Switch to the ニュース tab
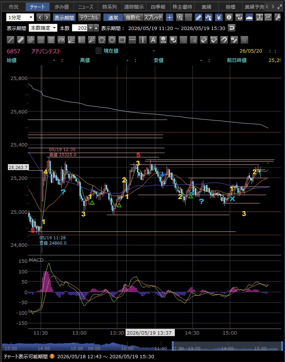 click(x=85, y=7)
